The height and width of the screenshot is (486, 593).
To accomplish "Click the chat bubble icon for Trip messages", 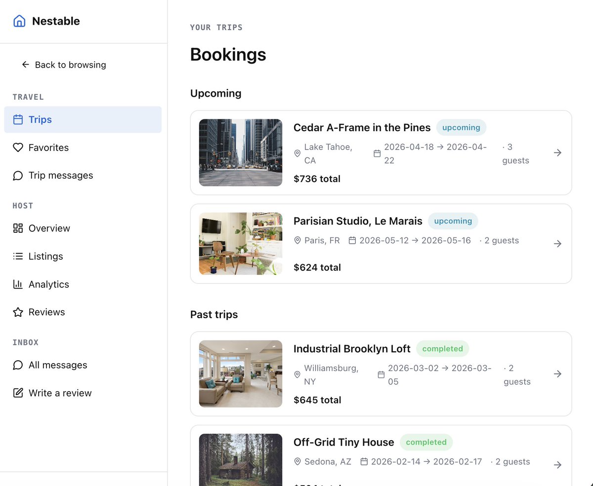I will (x=18, y=175).
